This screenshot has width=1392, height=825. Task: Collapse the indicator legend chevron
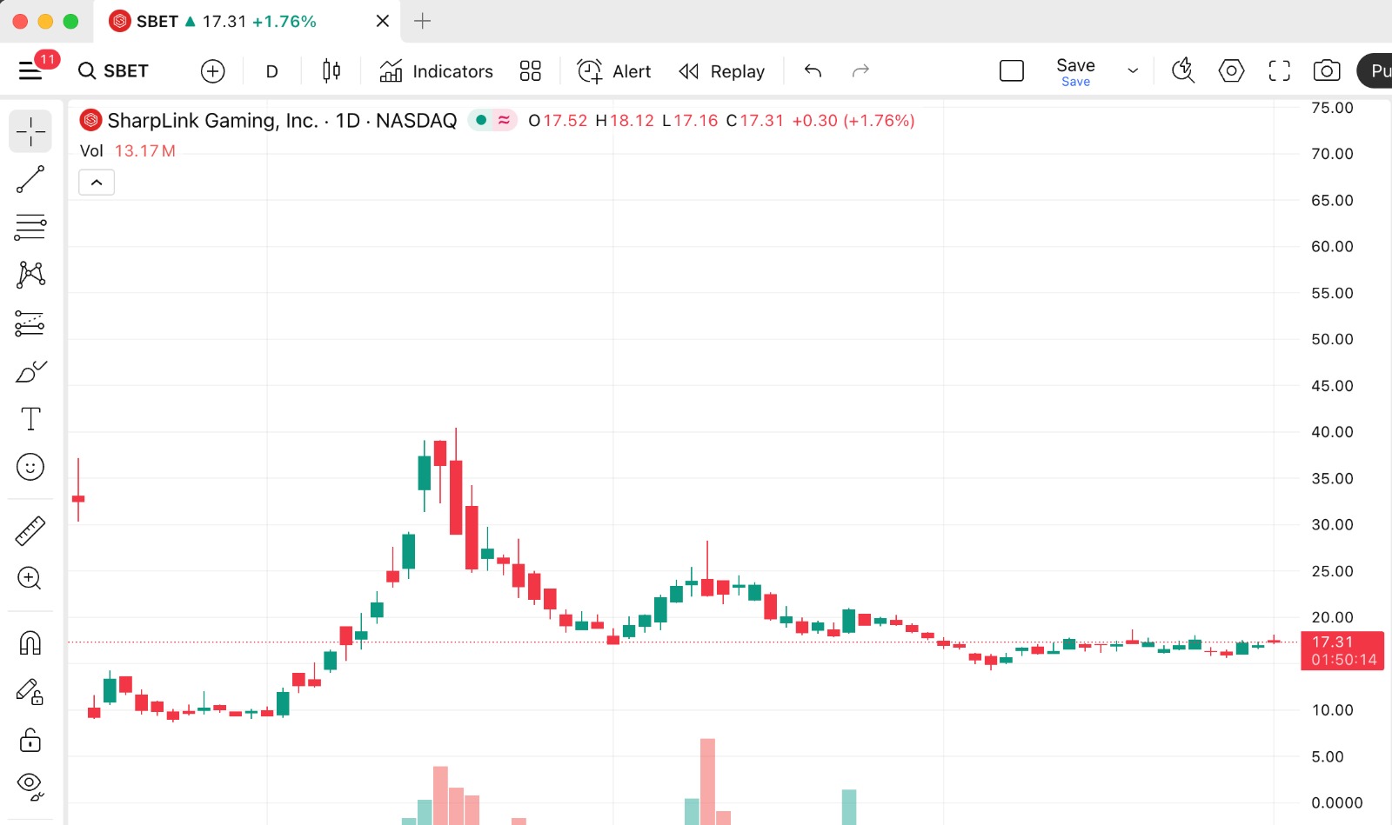97,183
